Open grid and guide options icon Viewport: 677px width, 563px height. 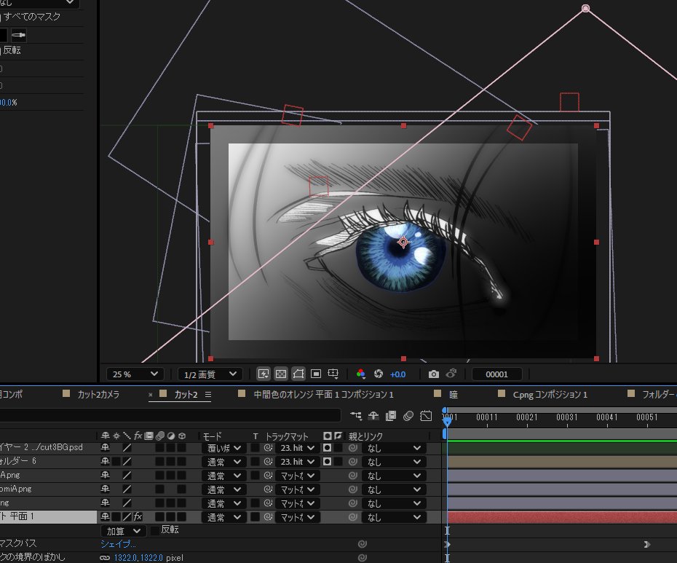pyautogui.click(x=333, y=374)
